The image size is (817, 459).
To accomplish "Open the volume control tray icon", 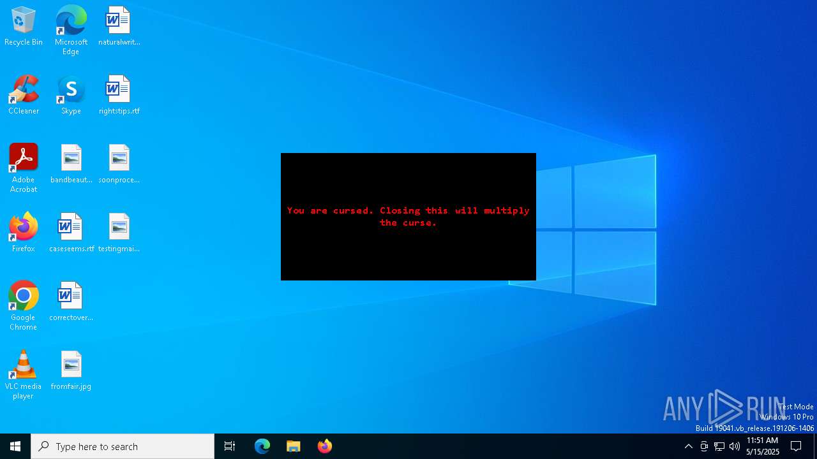I will [735, 446].
